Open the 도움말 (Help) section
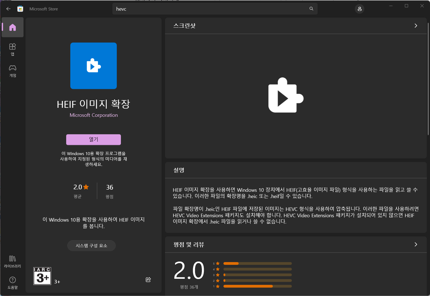 [13, 283]
